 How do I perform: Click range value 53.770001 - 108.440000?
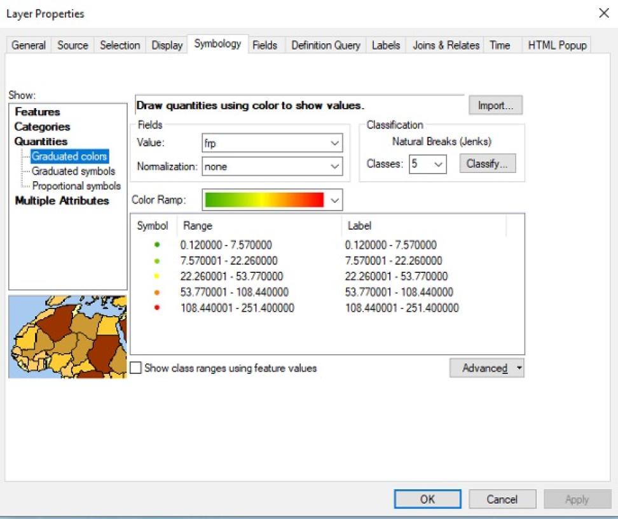(x=235, y=292)
